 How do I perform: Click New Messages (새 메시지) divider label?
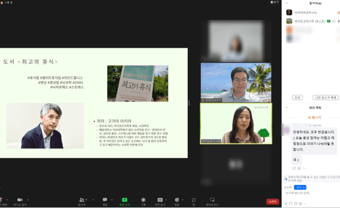coord(314,118)
